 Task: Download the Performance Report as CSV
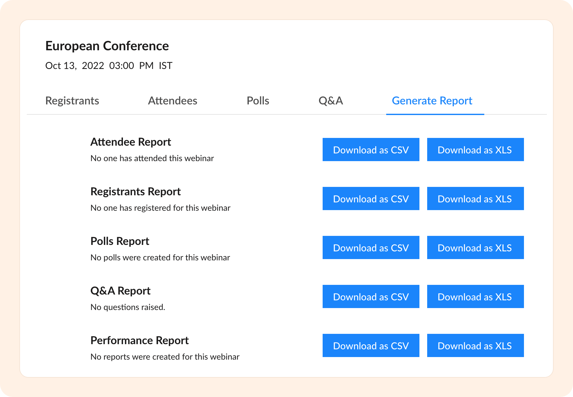tap(371, 346)
